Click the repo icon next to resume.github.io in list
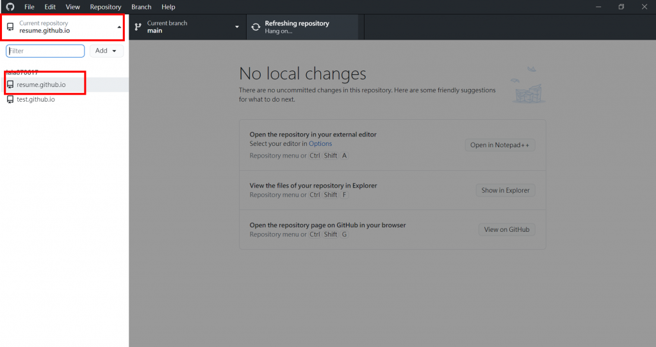Screen dimensions: 656x347 tap(10, 85)
